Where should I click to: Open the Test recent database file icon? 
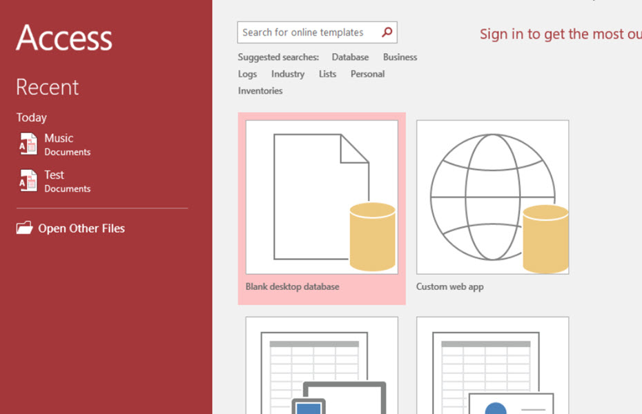pyautogui.click(x=28, y=181)
